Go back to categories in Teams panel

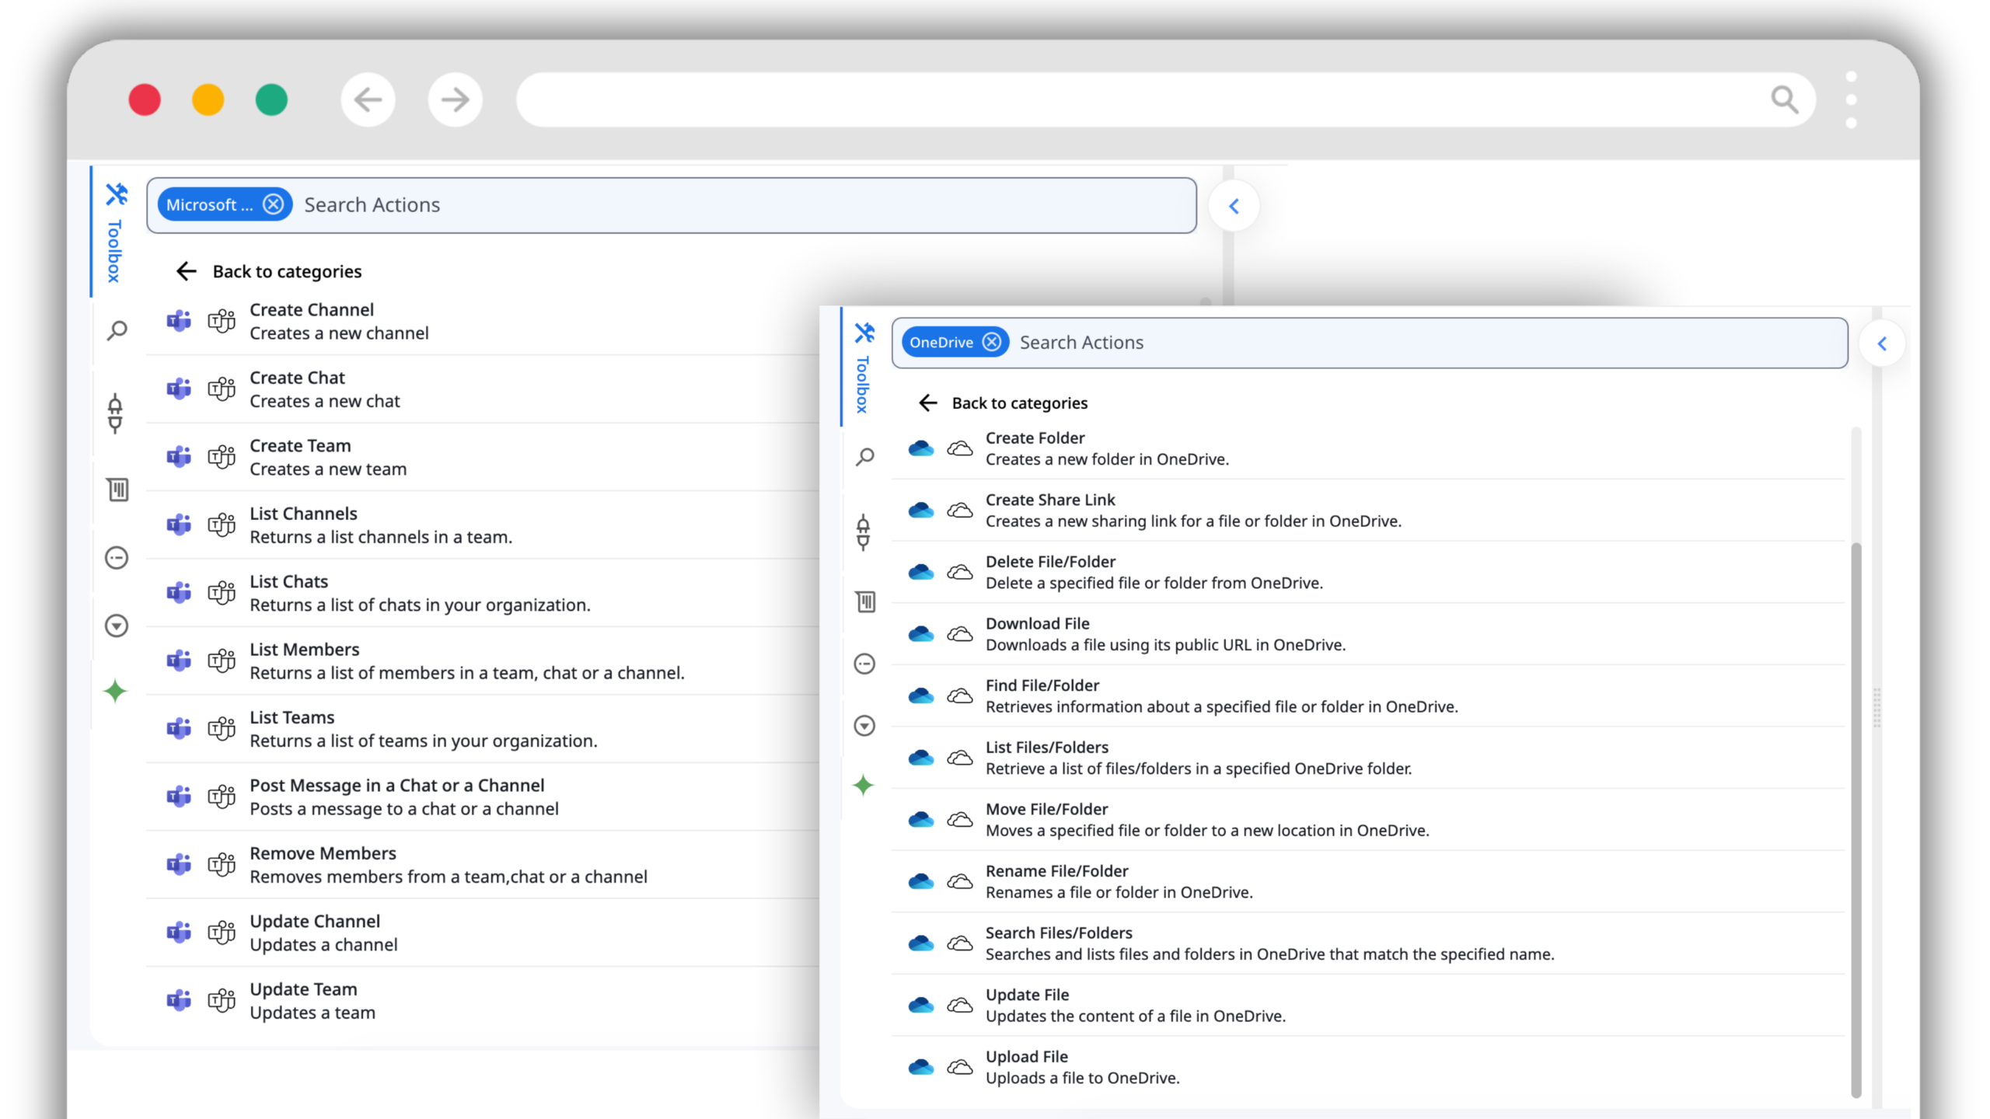coord(268,271)
